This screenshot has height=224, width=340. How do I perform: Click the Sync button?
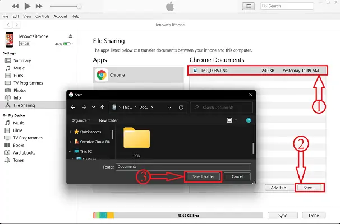(x=283, y=215)
